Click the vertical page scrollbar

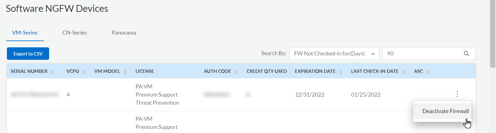pos(493,34)
